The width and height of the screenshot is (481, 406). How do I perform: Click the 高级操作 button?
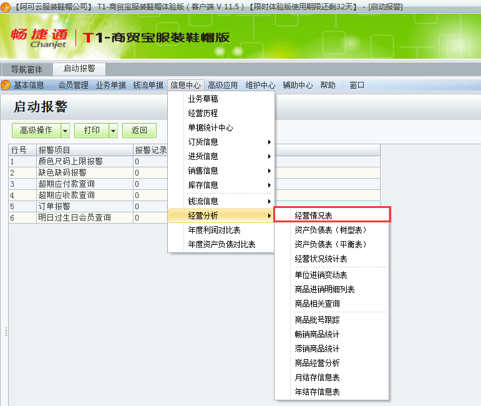pyautogui.click(x=36, y=131)
